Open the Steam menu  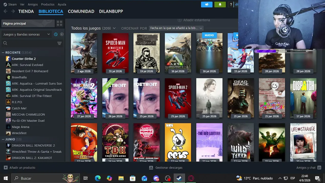[12, 4]
